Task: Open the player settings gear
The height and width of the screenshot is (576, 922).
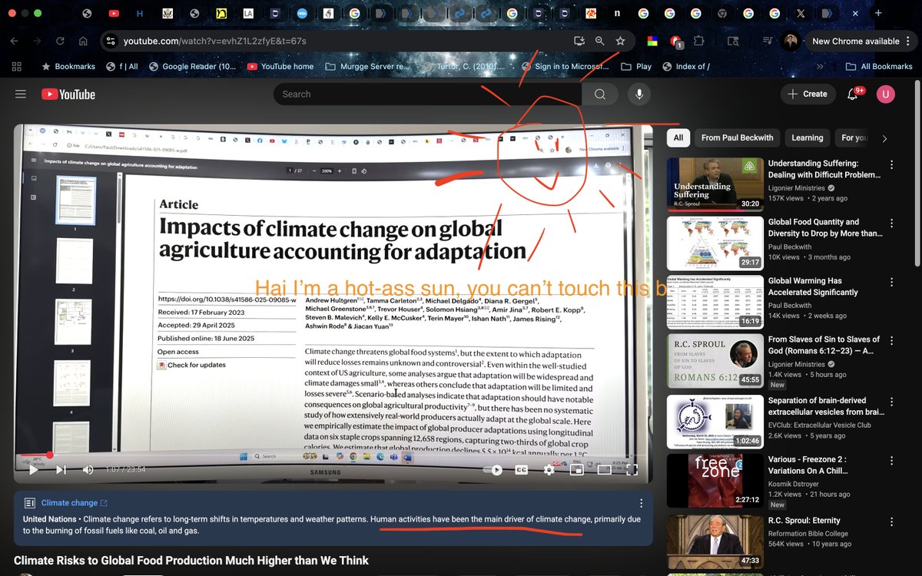Action: (x=549, y=468)
